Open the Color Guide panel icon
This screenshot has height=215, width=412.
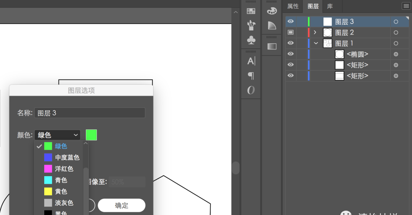272,25
